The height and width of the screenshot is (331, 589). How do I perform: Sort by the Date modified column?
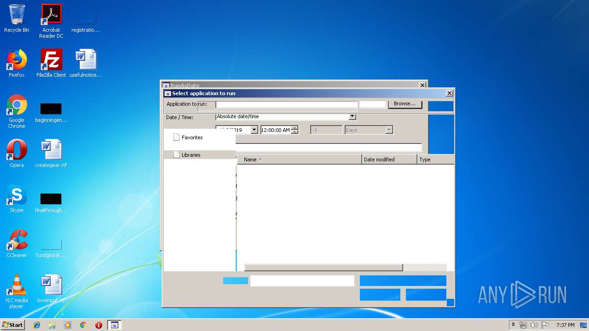pos(390,160)
